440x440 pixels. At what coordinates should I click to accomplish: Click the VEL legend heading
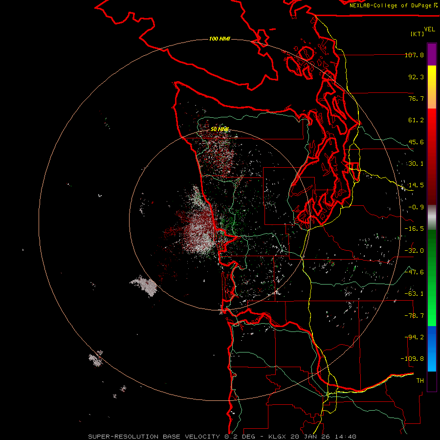429,29
